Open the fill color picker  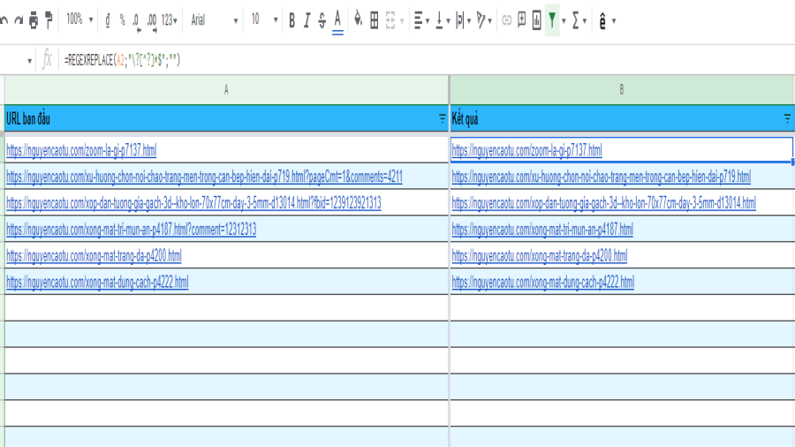point(358,19)
